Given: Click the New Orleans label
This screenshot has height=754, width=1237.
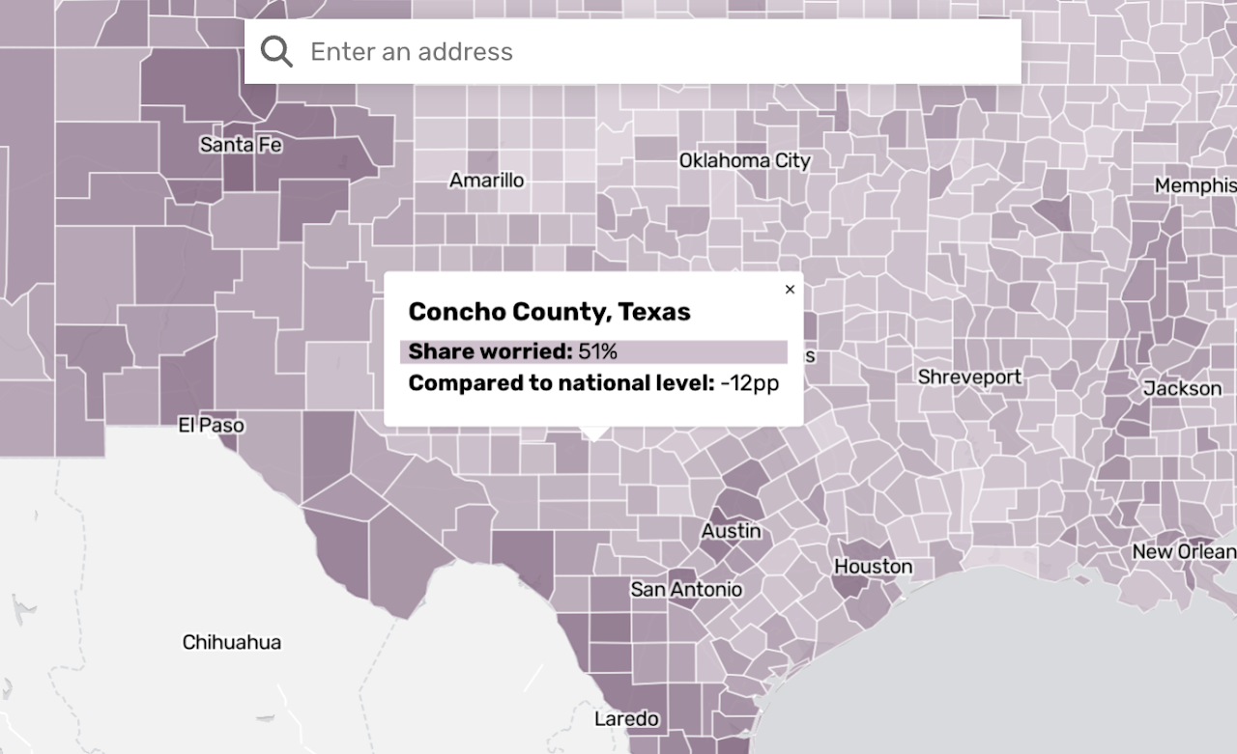Looking at the screenshot, I should pos(1184,551).
